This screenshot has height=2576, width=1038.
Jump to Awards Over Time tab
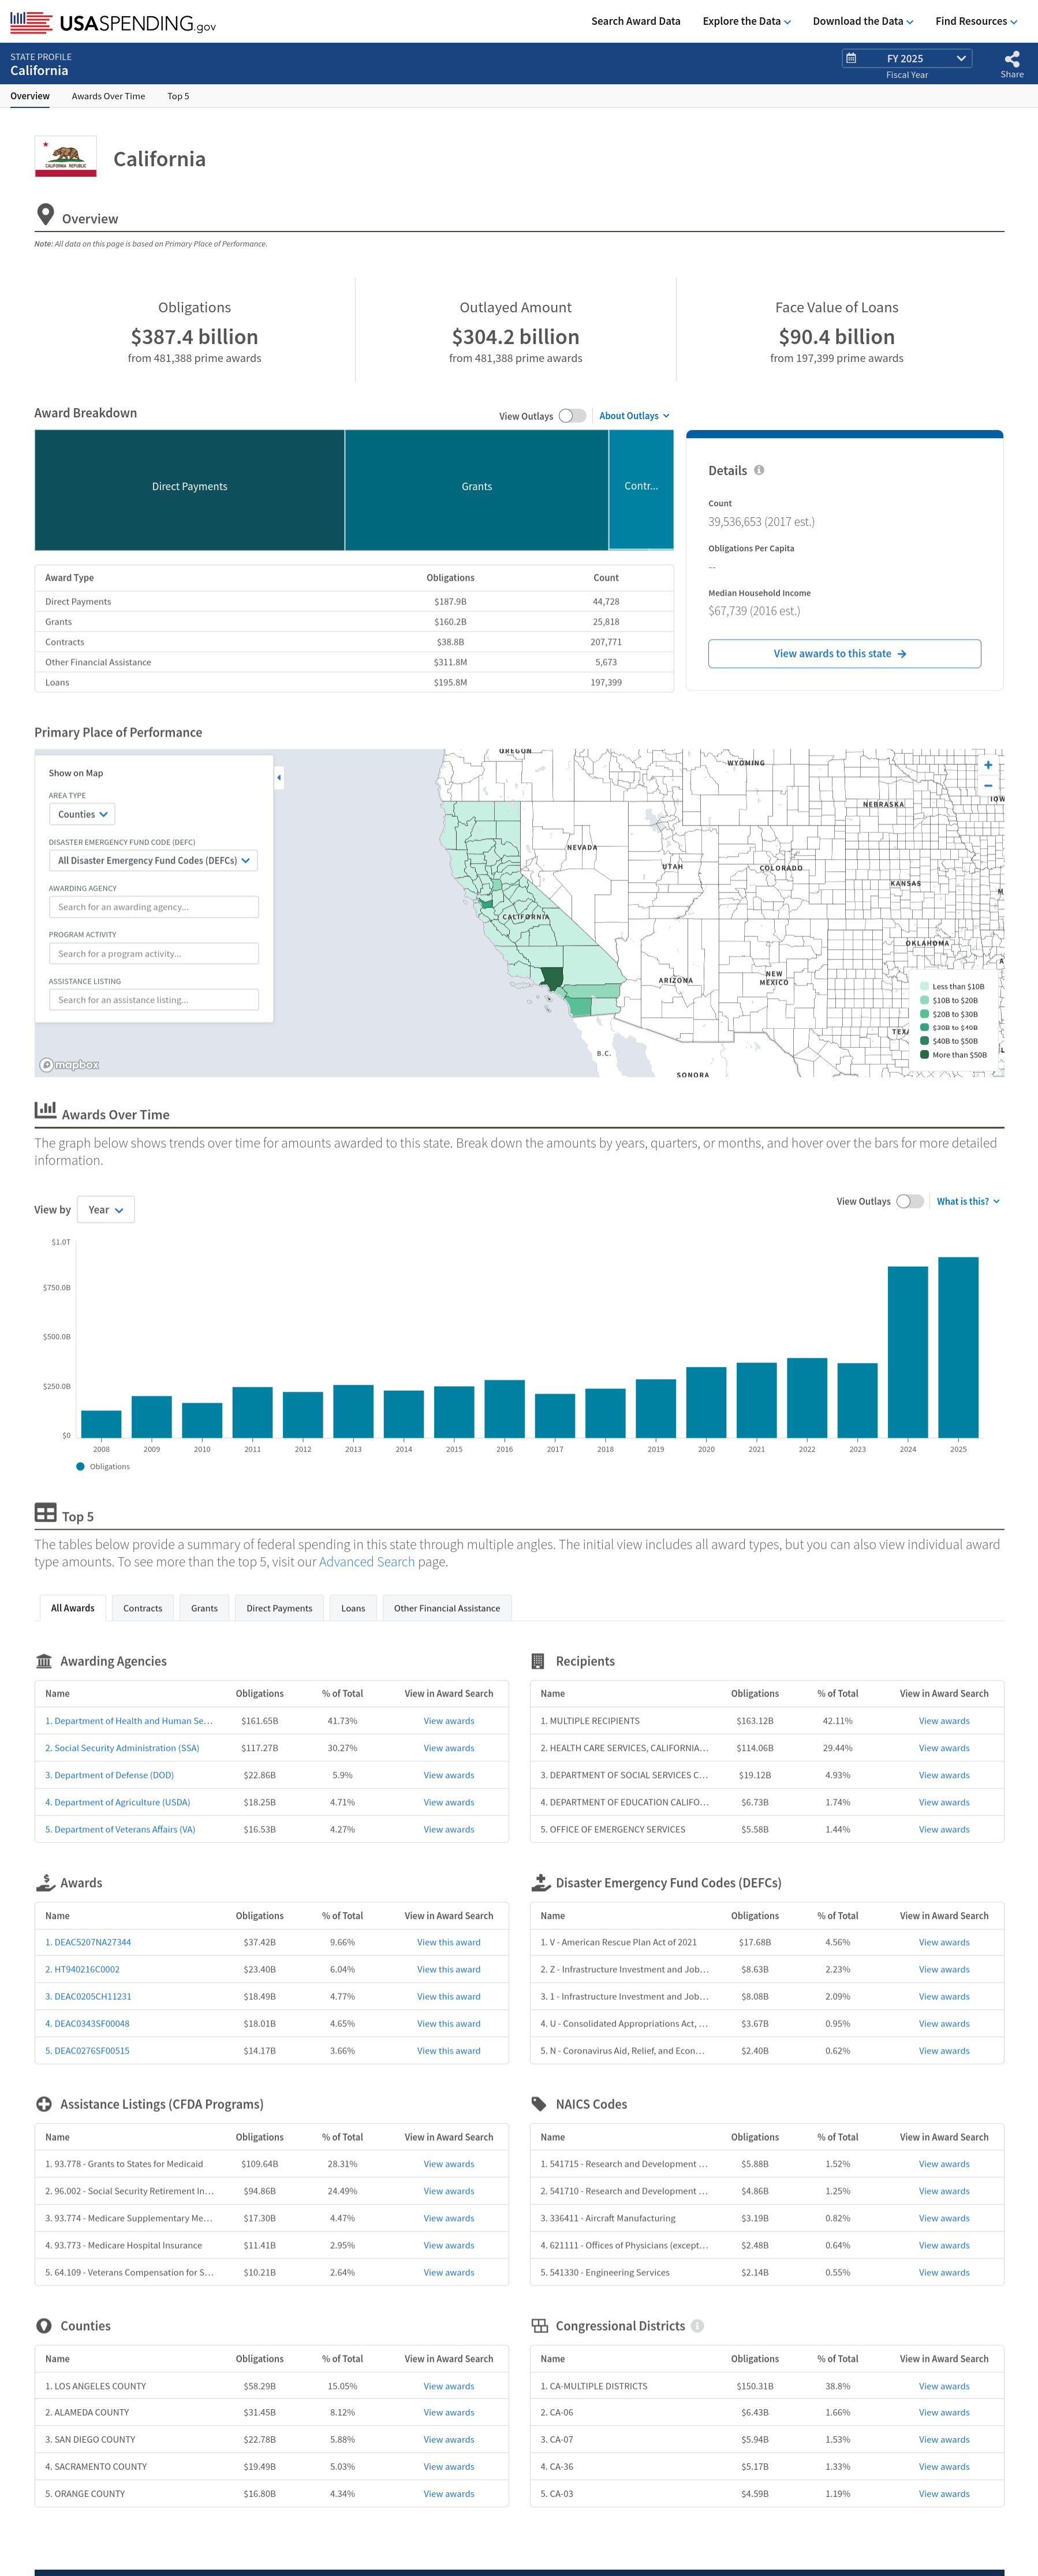pyautogui.click(x=108, y=96)
